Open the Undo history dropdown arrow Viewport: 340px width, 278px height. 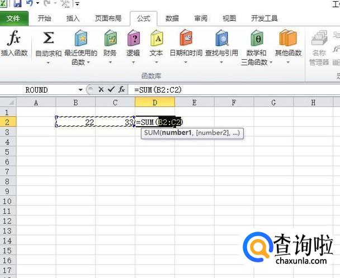[37, 3]
